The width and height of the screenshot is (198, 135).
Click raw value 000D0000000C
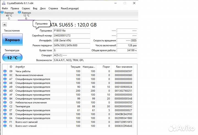point(123,106)
